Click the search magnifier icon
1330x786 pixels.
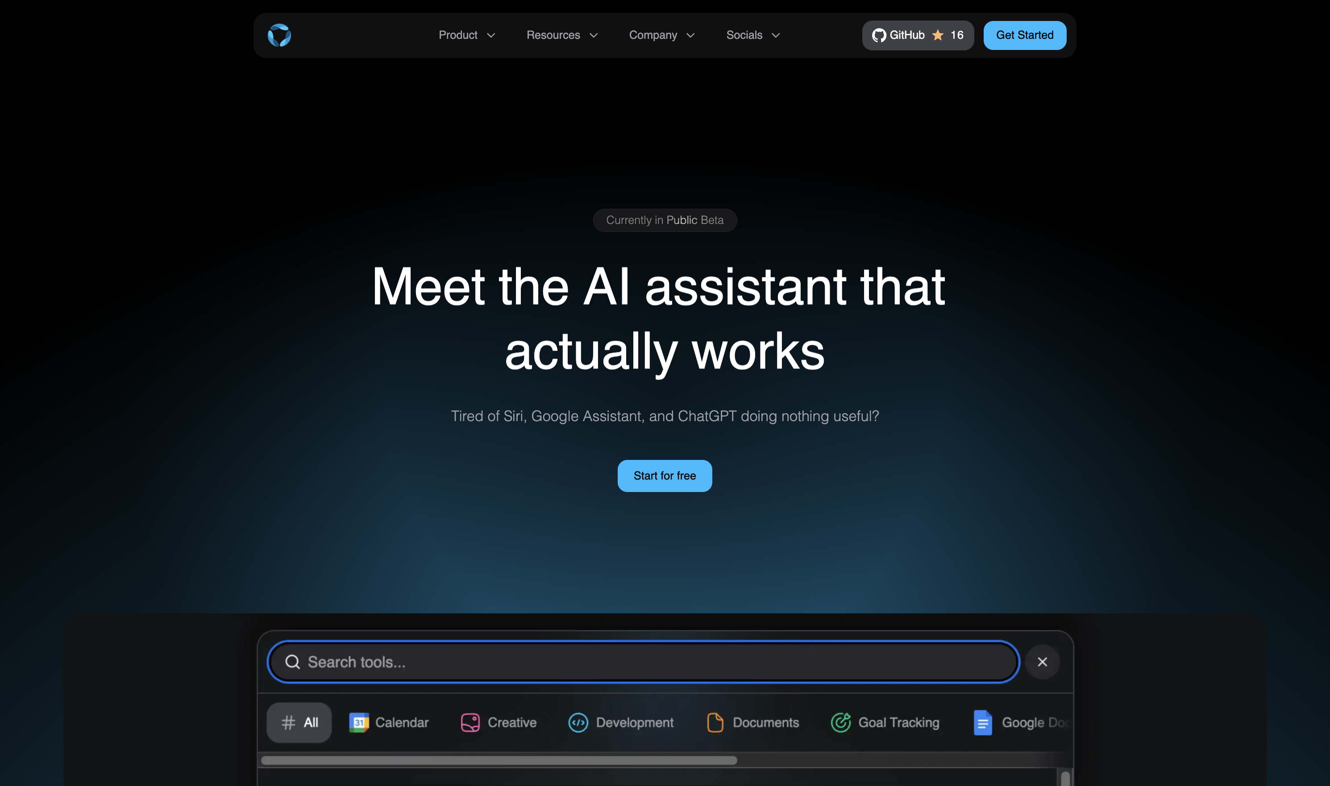coord(292,662)
